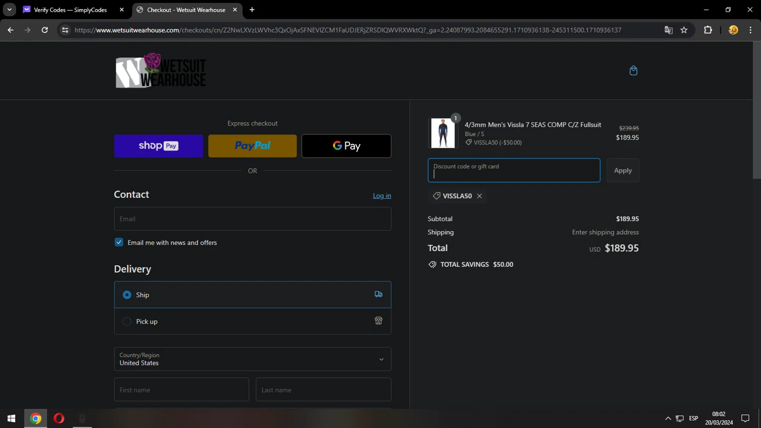Focus the First name field
This screenshot has width=761, height=428.
[x=182, y=389]
